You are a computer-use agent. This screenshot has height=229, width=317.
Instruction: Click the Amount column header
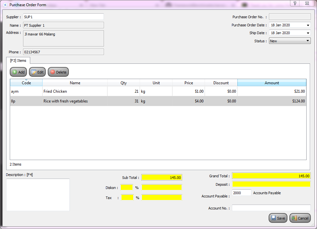[x=272, y=83]
